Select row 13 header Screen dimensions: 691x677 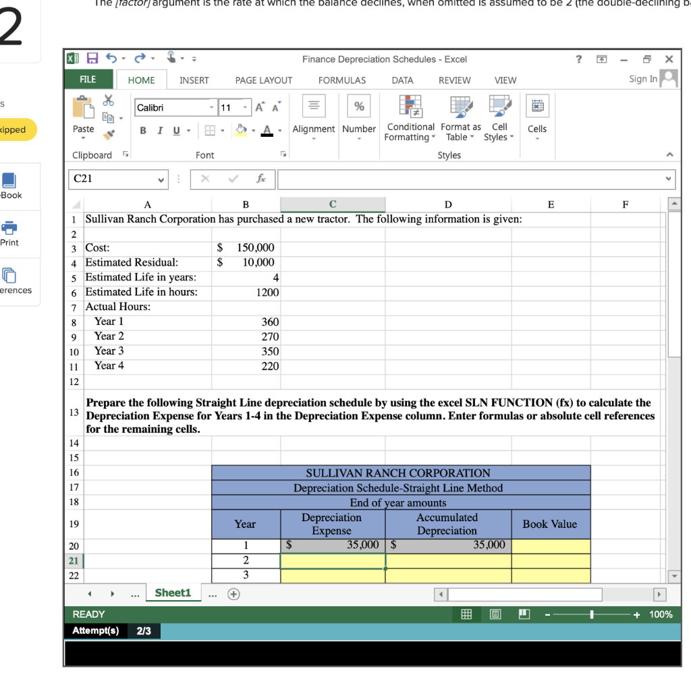coord(74,412)
